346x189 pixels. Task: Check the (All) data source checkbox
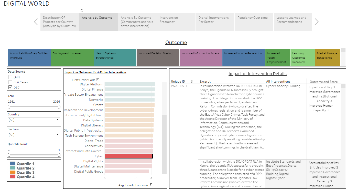tap(10, 77)
